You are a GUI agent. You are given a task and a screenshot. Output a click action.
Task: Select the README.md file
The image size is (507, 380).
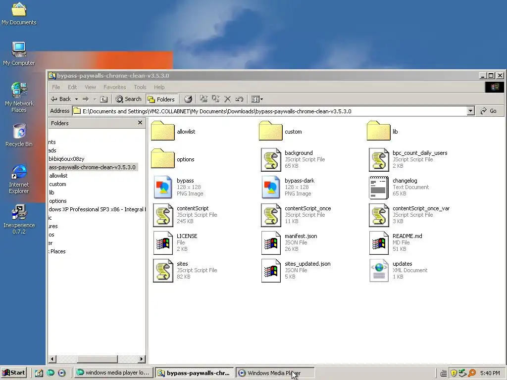(379, 243)
